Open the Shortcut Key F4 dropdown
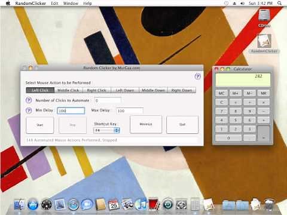The image size is (287, 215). [x=106, y=130]
